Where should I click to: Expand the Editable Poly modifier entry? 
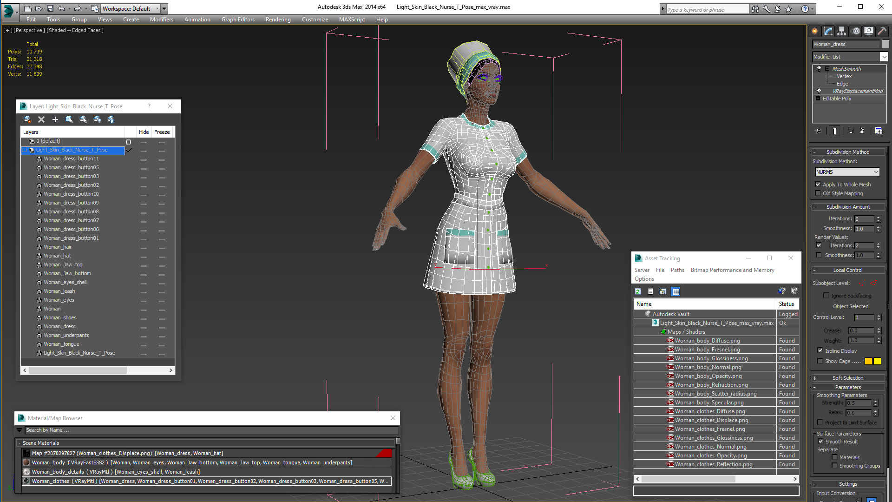818,99
